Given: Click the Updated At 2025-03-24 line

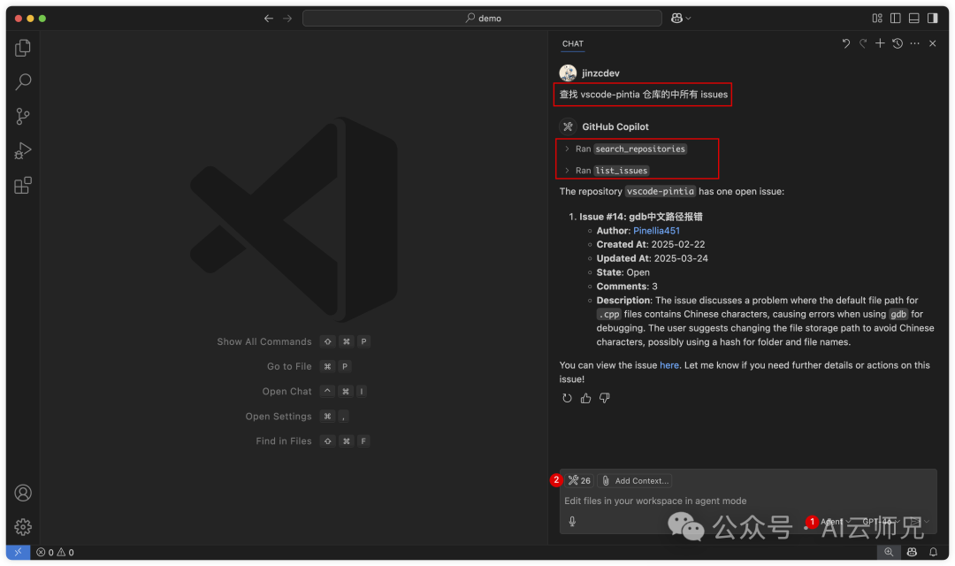Looking at the screenshot, I should coord(653,259).
